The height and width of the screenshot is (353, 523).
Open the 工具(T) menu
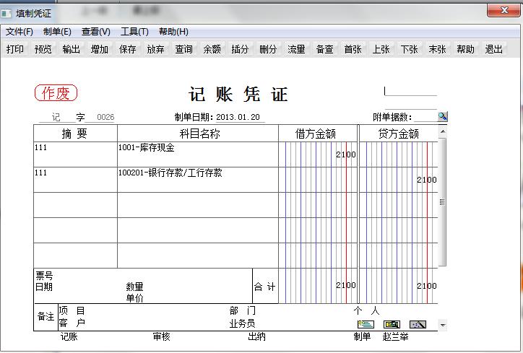[x=134, y=32]
